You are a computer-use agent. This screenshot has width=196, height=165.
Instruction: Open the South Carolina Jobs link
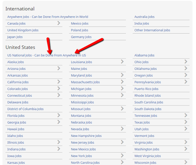(x=149, y=102)
